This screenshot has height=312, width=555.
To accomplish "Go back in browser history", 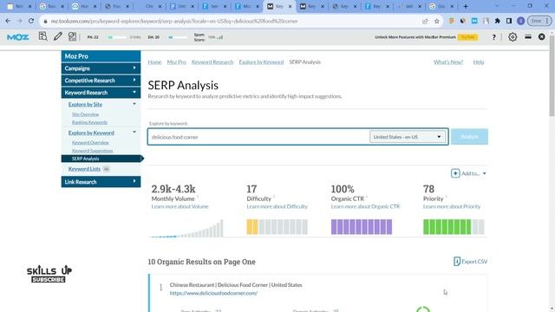I will click(8, 21).
